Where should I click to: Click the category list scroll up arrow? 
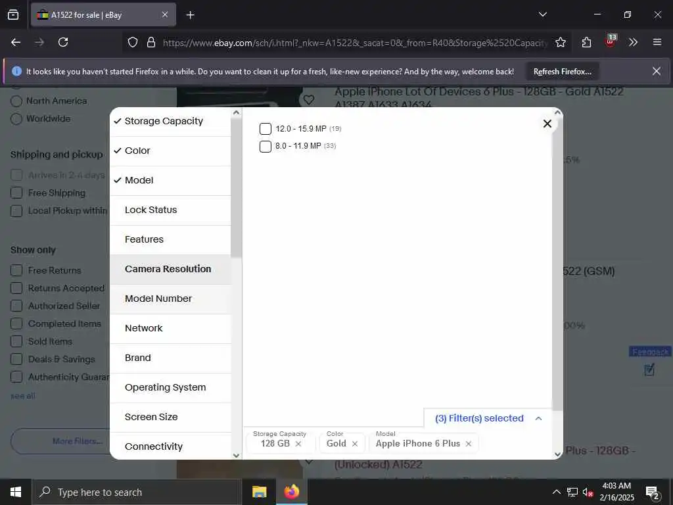tap(236, 112)
